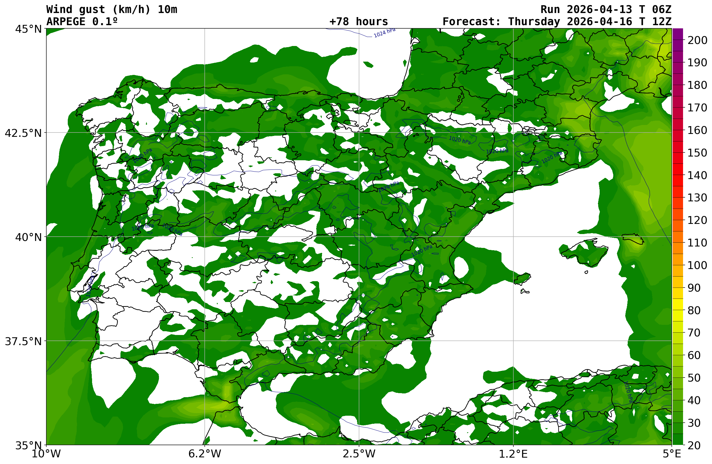This screenshot has height=464, width=712.
Task: Click the island of Menorca
Action: 634,240
